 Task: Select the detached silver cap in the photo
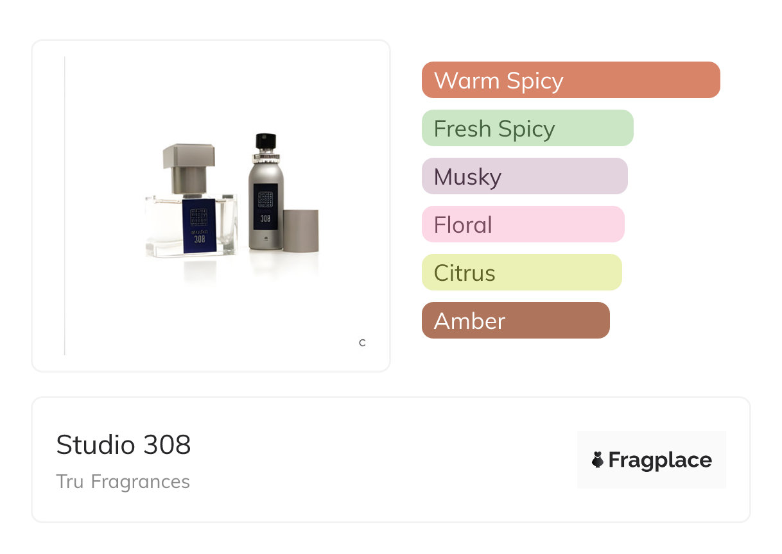pos(300,230)
